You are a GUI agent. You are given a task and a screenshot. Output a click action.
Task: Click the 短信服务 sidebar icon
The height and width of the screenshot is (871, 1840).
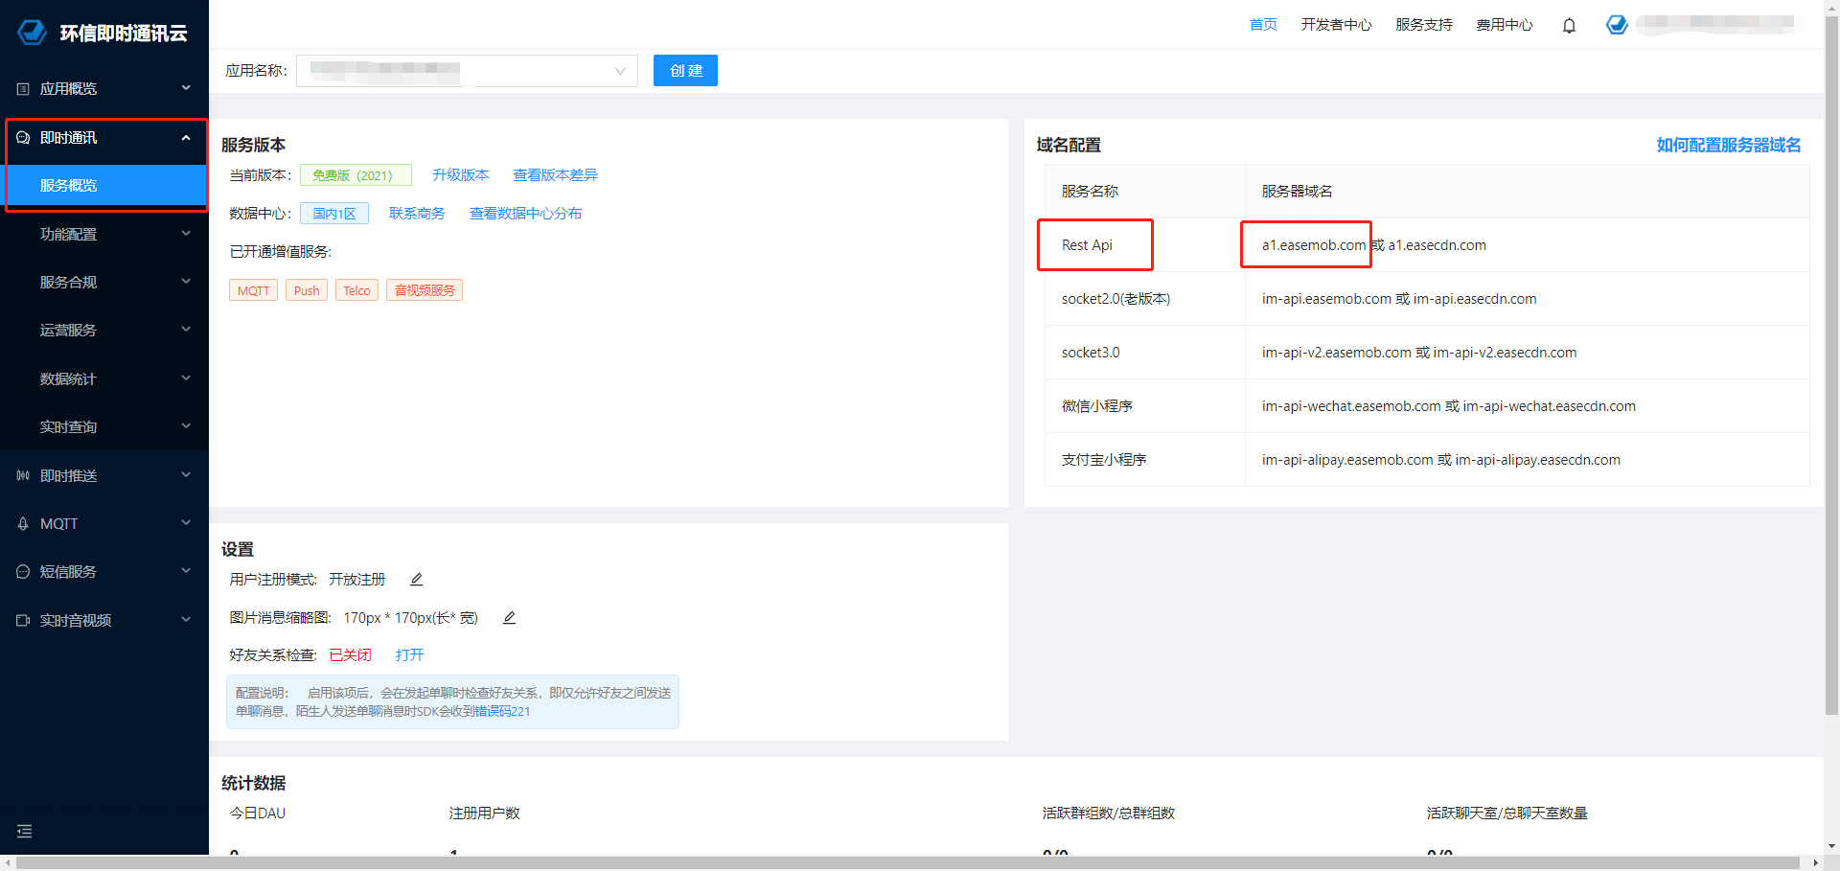[23, 572]
